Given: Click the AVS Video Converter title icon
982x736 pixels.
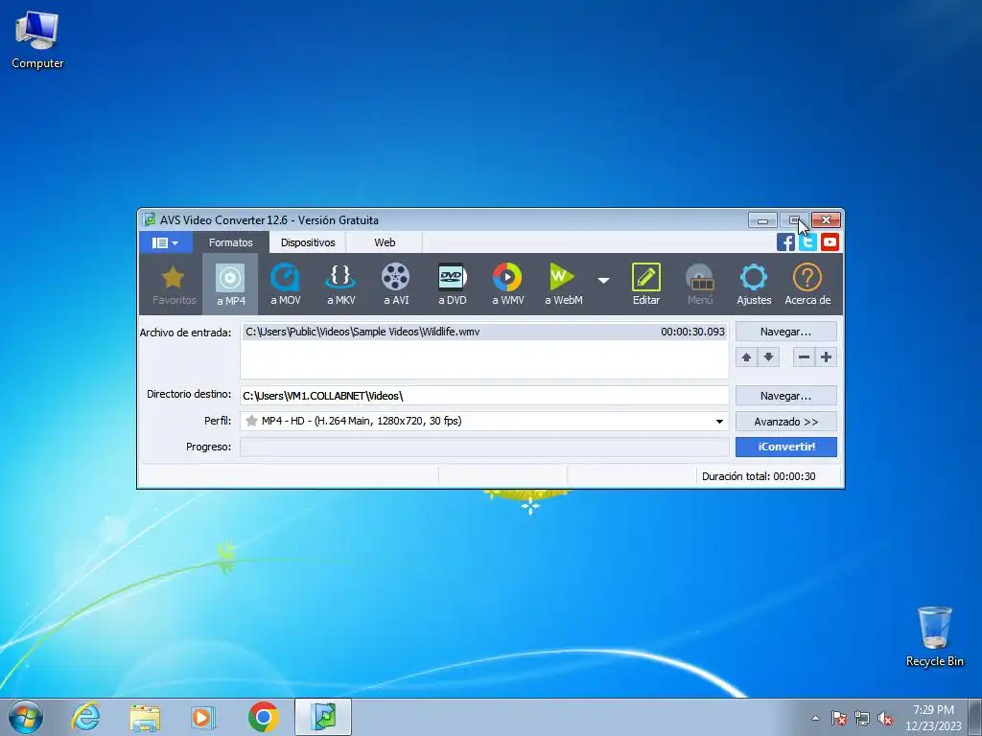Looking at the screenshot, I should coord(149,219).
